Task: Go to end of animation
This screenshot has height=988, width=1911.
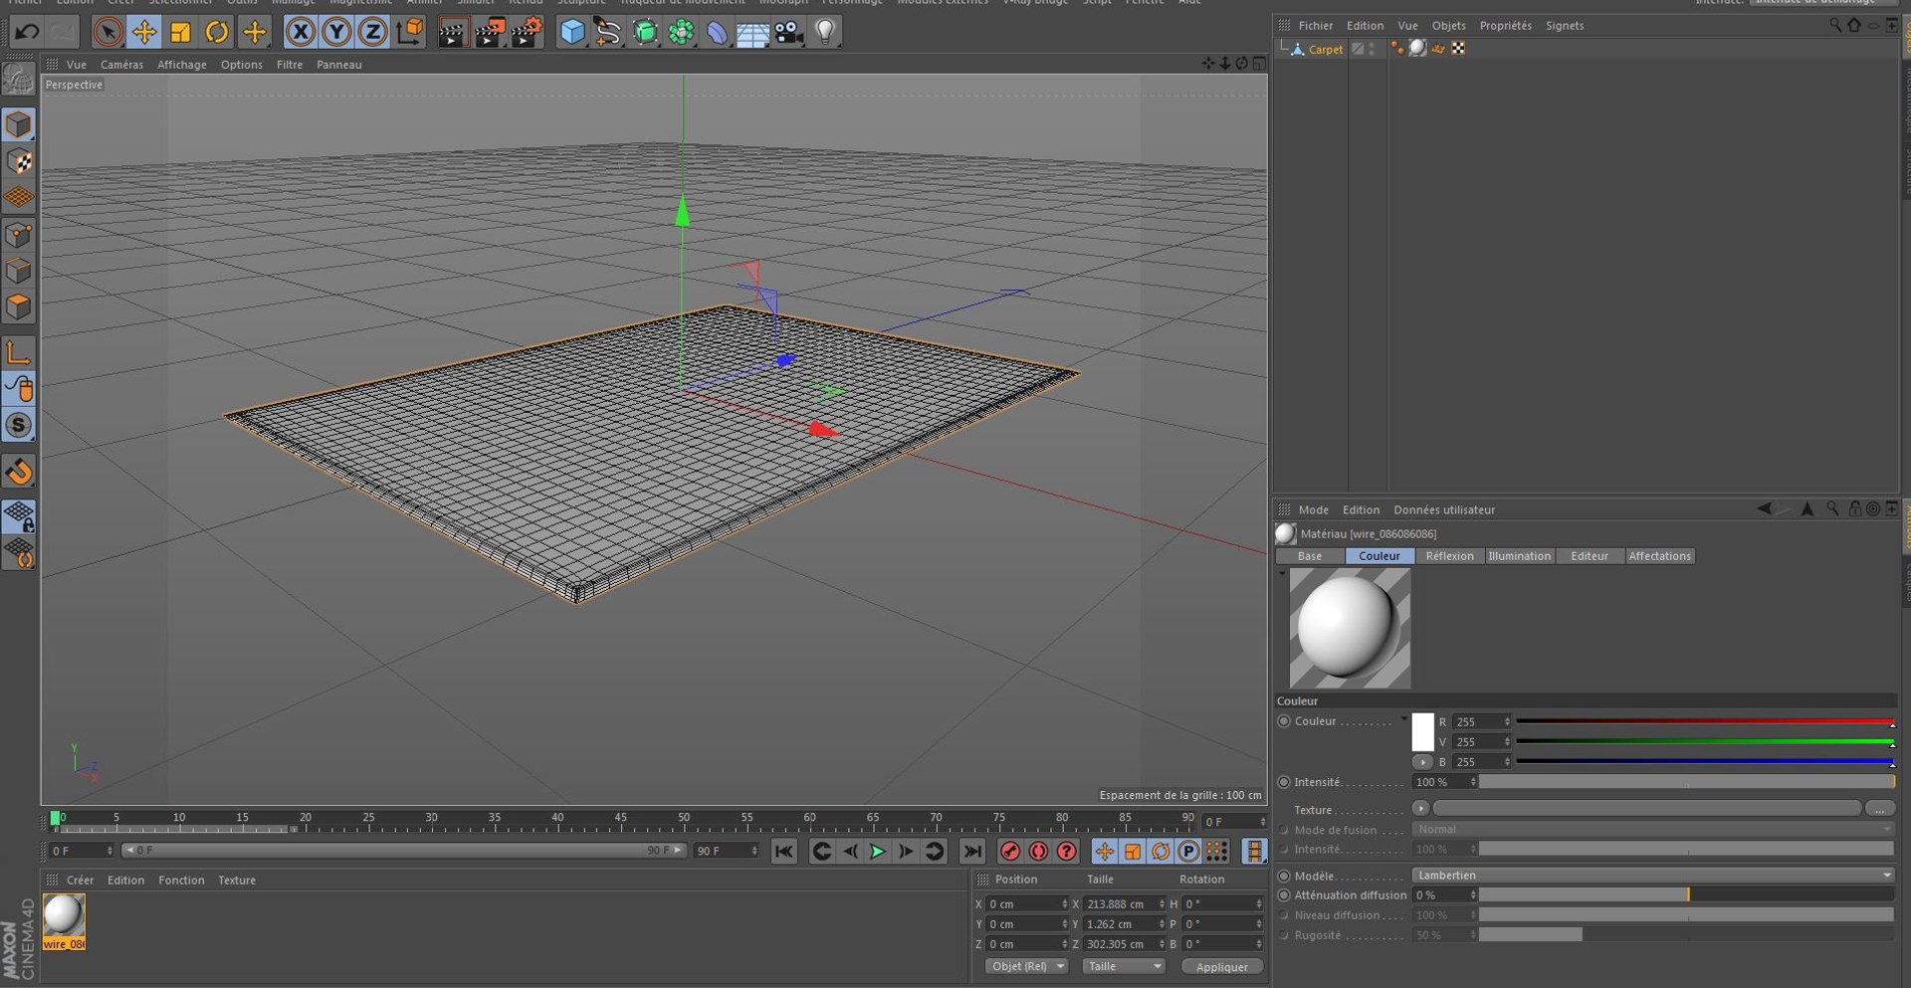Action: pyautogui.click(x=971, y=852)
